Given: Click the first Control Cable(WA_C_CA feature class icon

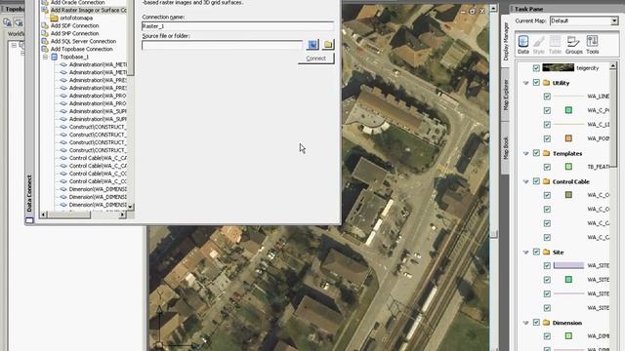Looking at the screenshot, I should coord(63,158).
